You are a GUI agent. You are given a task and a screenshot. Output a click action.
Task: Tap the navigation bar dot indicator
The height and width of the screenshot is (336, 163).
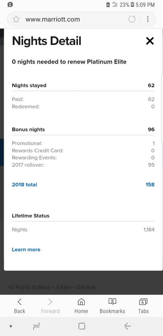11,326
